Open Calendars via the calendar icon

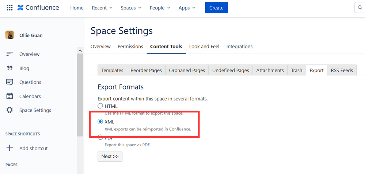coord(9,96)
